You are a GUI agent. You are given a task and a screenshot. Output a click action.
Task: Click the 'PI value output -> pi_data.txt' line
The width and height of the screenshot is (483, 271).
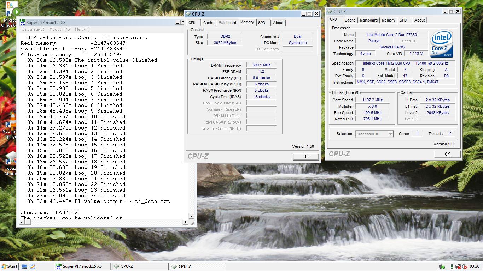(99, 201)
